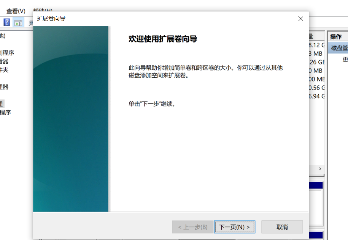Click the right scroll arrow of the volume list
The width and height of the screenshot is (348, 240).
tap(320, 169)
